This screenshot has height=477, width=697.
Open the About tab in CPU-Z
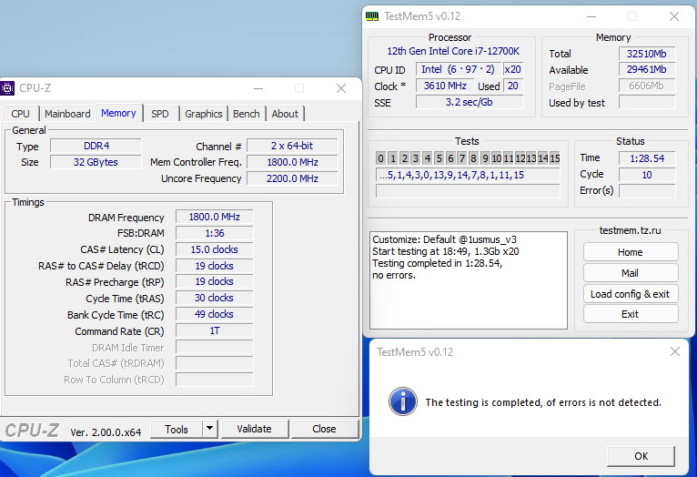pyautogui.click(x=285, y=114)
